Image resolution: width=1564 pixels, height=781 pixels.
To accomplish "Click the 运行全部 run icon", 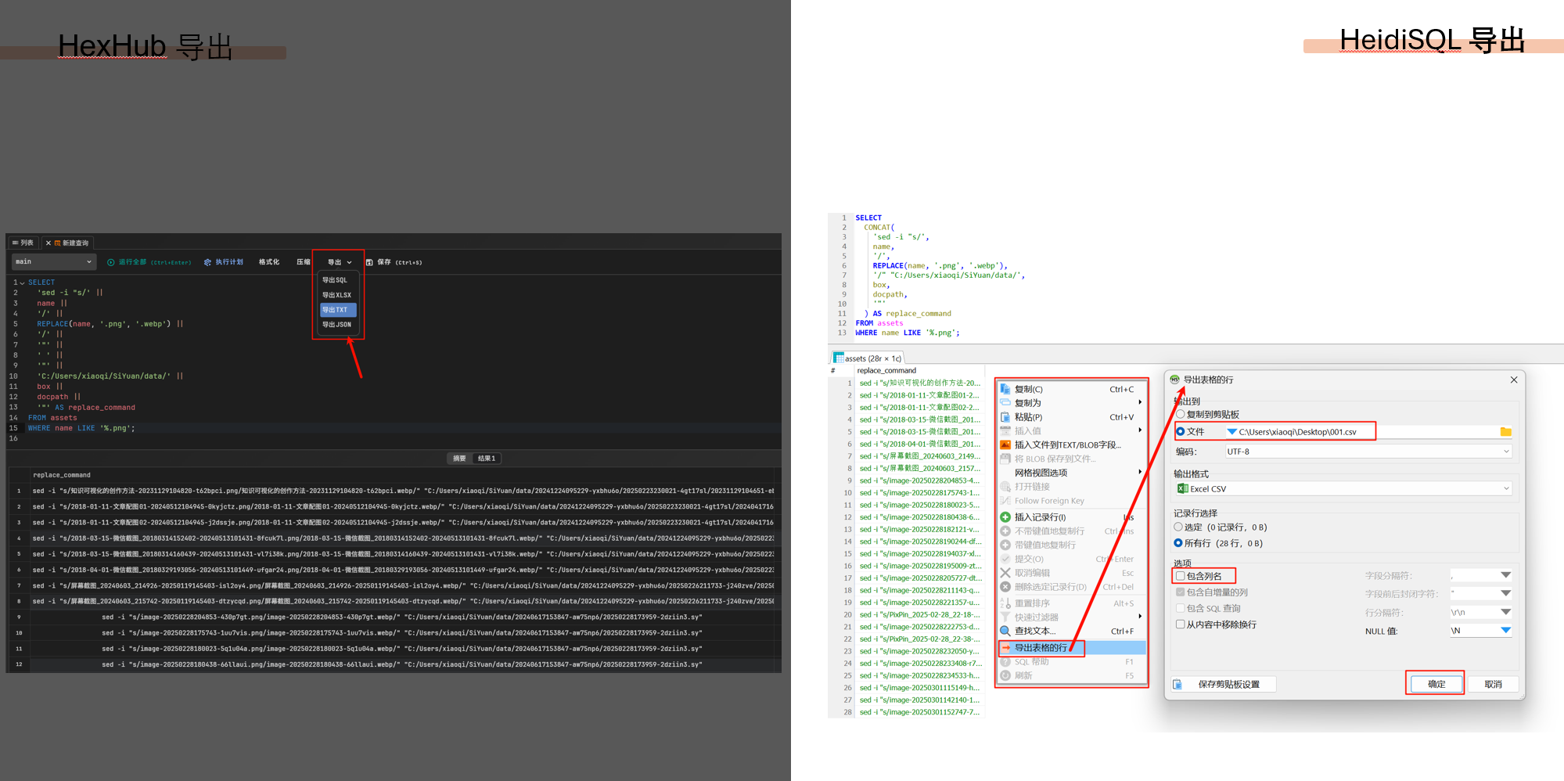I will 111,262.
